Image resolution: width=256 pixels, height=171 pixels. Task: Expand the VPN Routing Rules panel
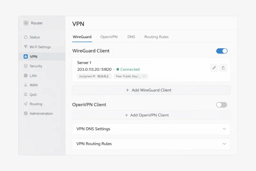[224, 144]
